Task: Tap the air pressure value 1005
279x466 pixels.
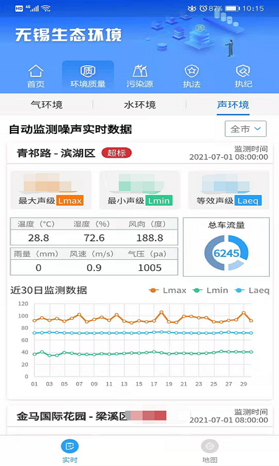Action: pos(150,268)
